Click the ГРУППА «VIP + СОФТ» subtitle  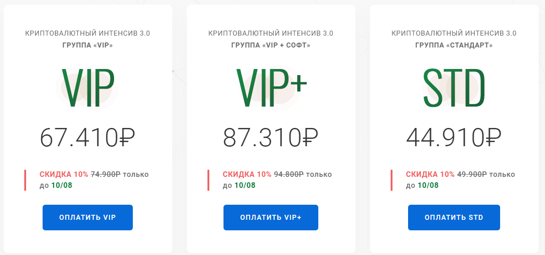click(271, 45)
